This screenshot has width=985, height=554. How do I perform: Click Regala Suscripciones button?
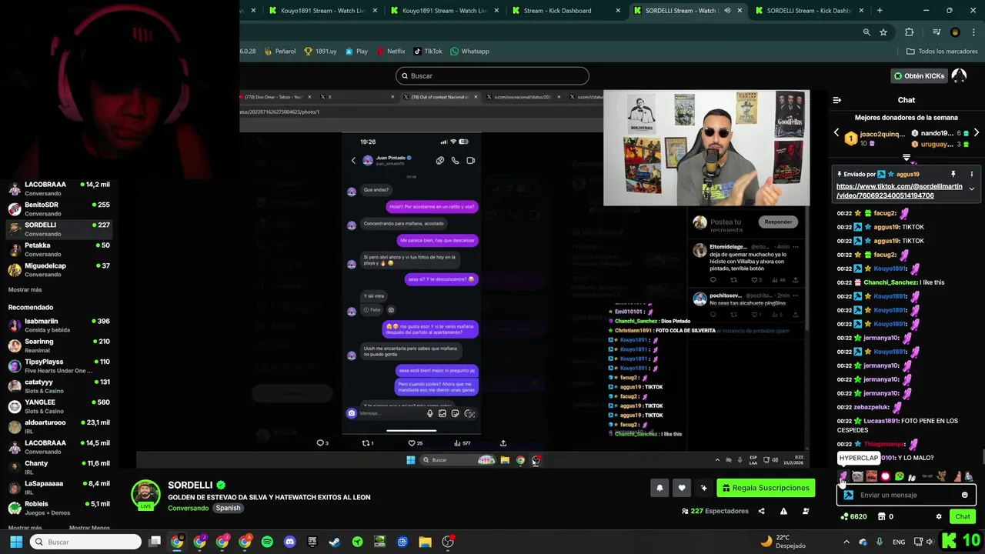point(766,488)
